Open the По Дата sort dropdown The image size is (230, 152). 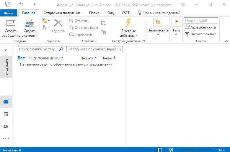(89, 58)
